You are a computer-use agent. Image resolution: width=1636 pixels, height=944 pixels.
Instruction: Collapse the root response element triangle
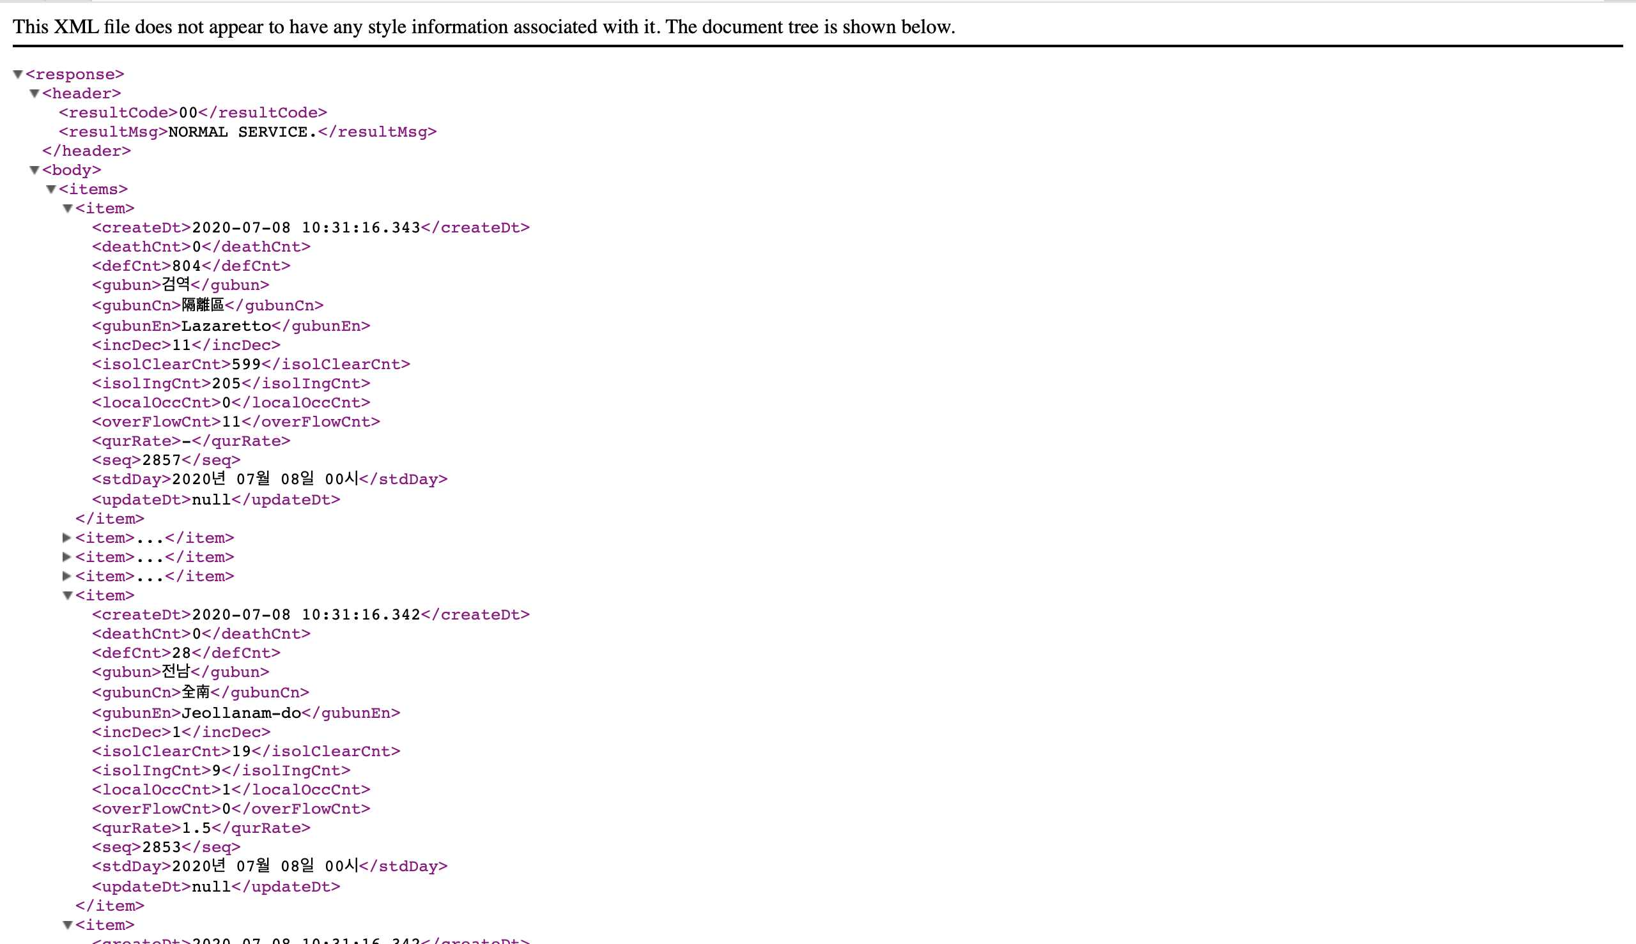18,75
